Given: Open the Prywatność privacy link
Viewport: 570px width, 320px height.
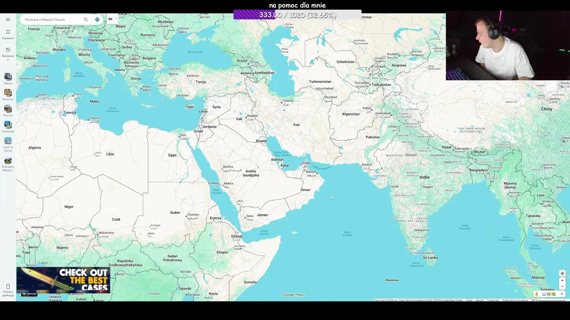Looking at the screenshot, I should tap(493, 300).
